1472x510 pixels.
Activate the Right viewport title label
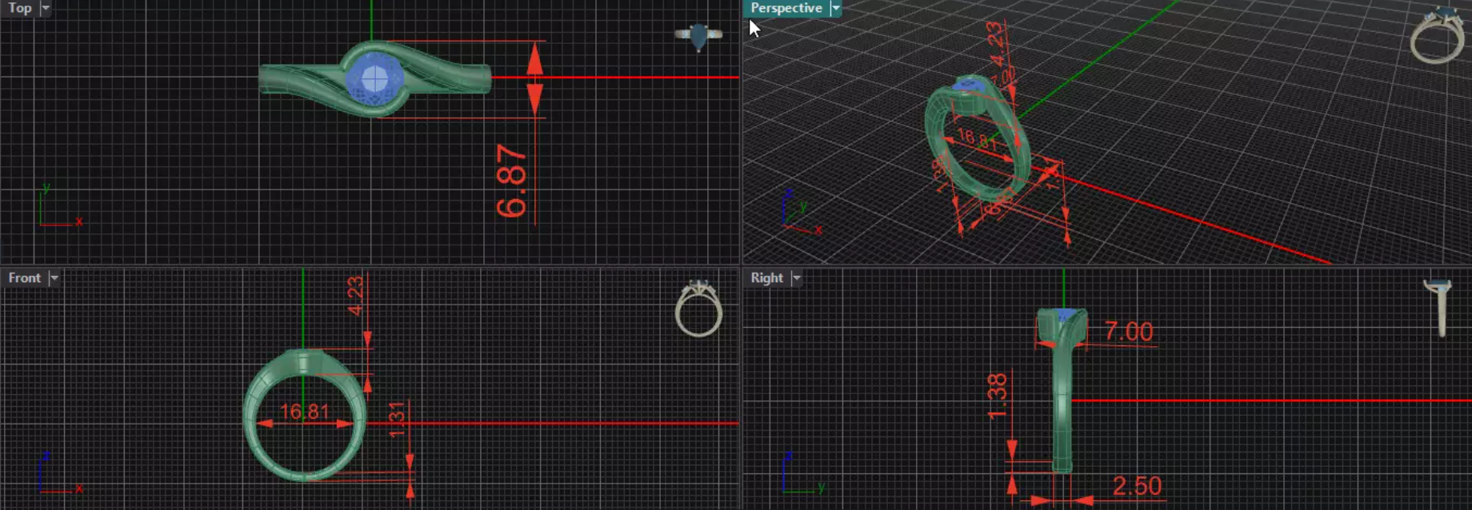766,277
